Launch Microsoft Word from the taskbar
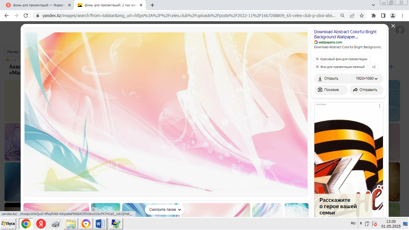Image resolution: width=409 pixels, height=230 pixels. click(x=100, y=224)
